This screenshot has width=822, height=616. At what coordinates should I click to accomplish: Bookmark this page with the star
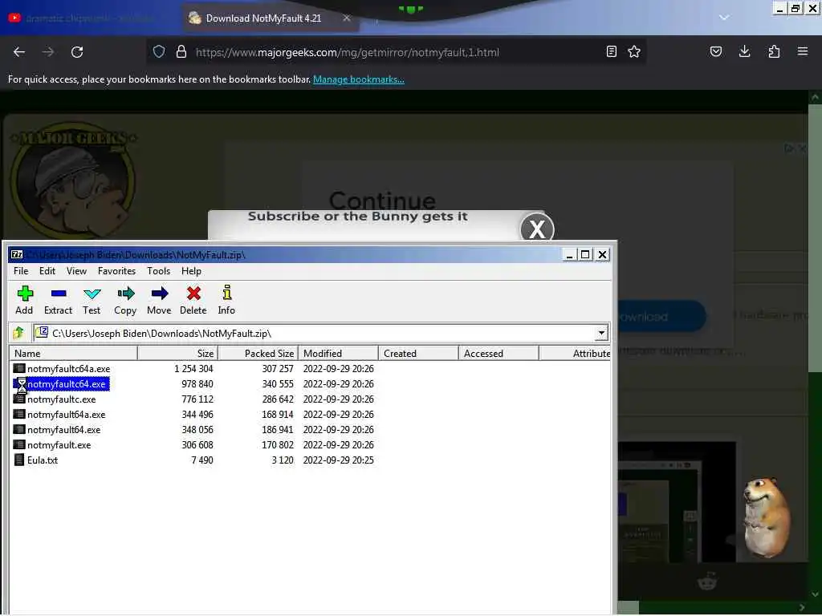[x=634, y=51]
